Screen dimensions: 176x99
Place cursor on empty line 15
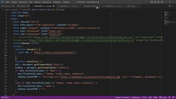click(86, 56)
